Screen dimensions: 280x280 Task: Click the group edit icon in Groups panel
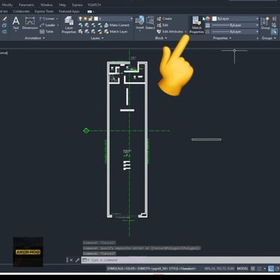(274, 25)
